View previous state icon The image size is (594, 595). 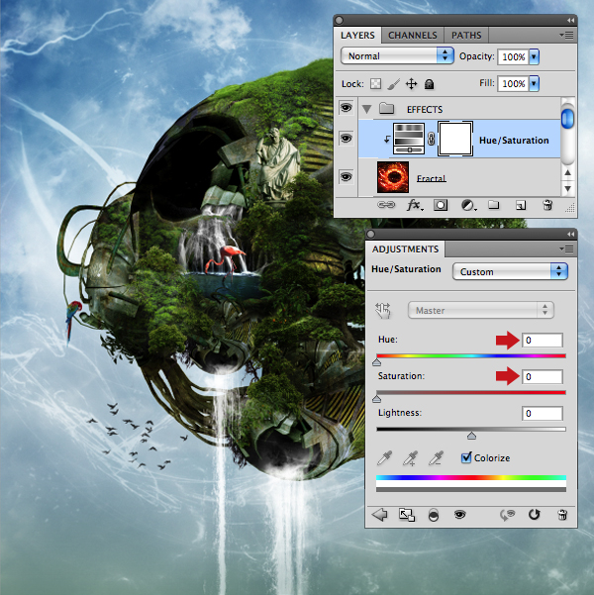pyautogui.click(x=507, y=515)
